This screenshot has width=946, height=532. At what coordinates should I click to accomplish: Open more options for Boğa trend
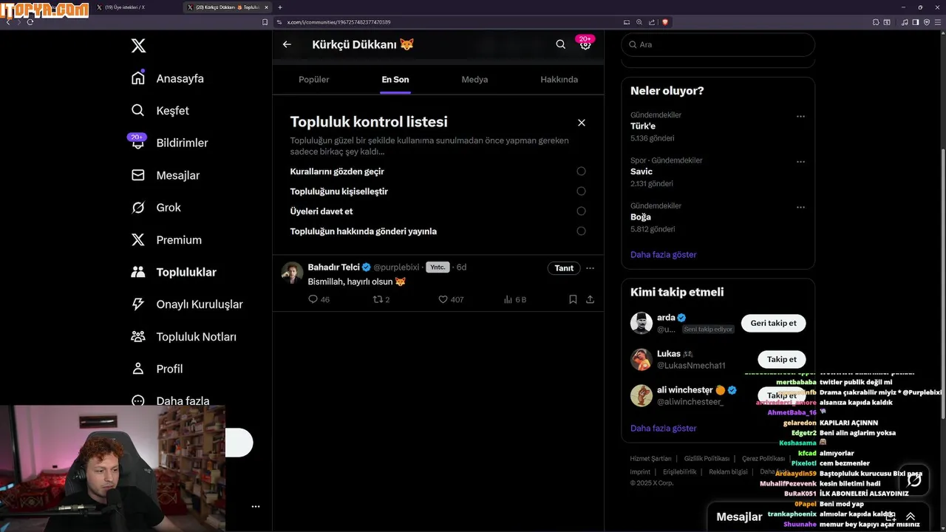pos(800,207)
